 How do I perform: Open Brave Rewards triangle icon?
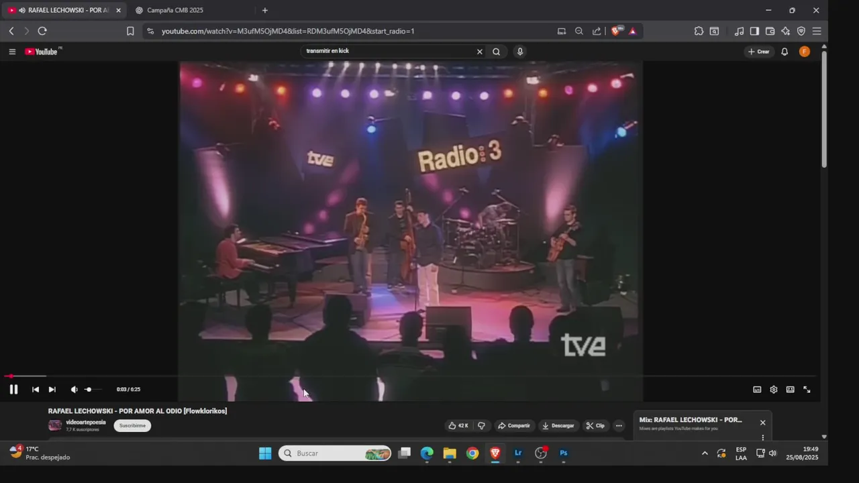632,31
